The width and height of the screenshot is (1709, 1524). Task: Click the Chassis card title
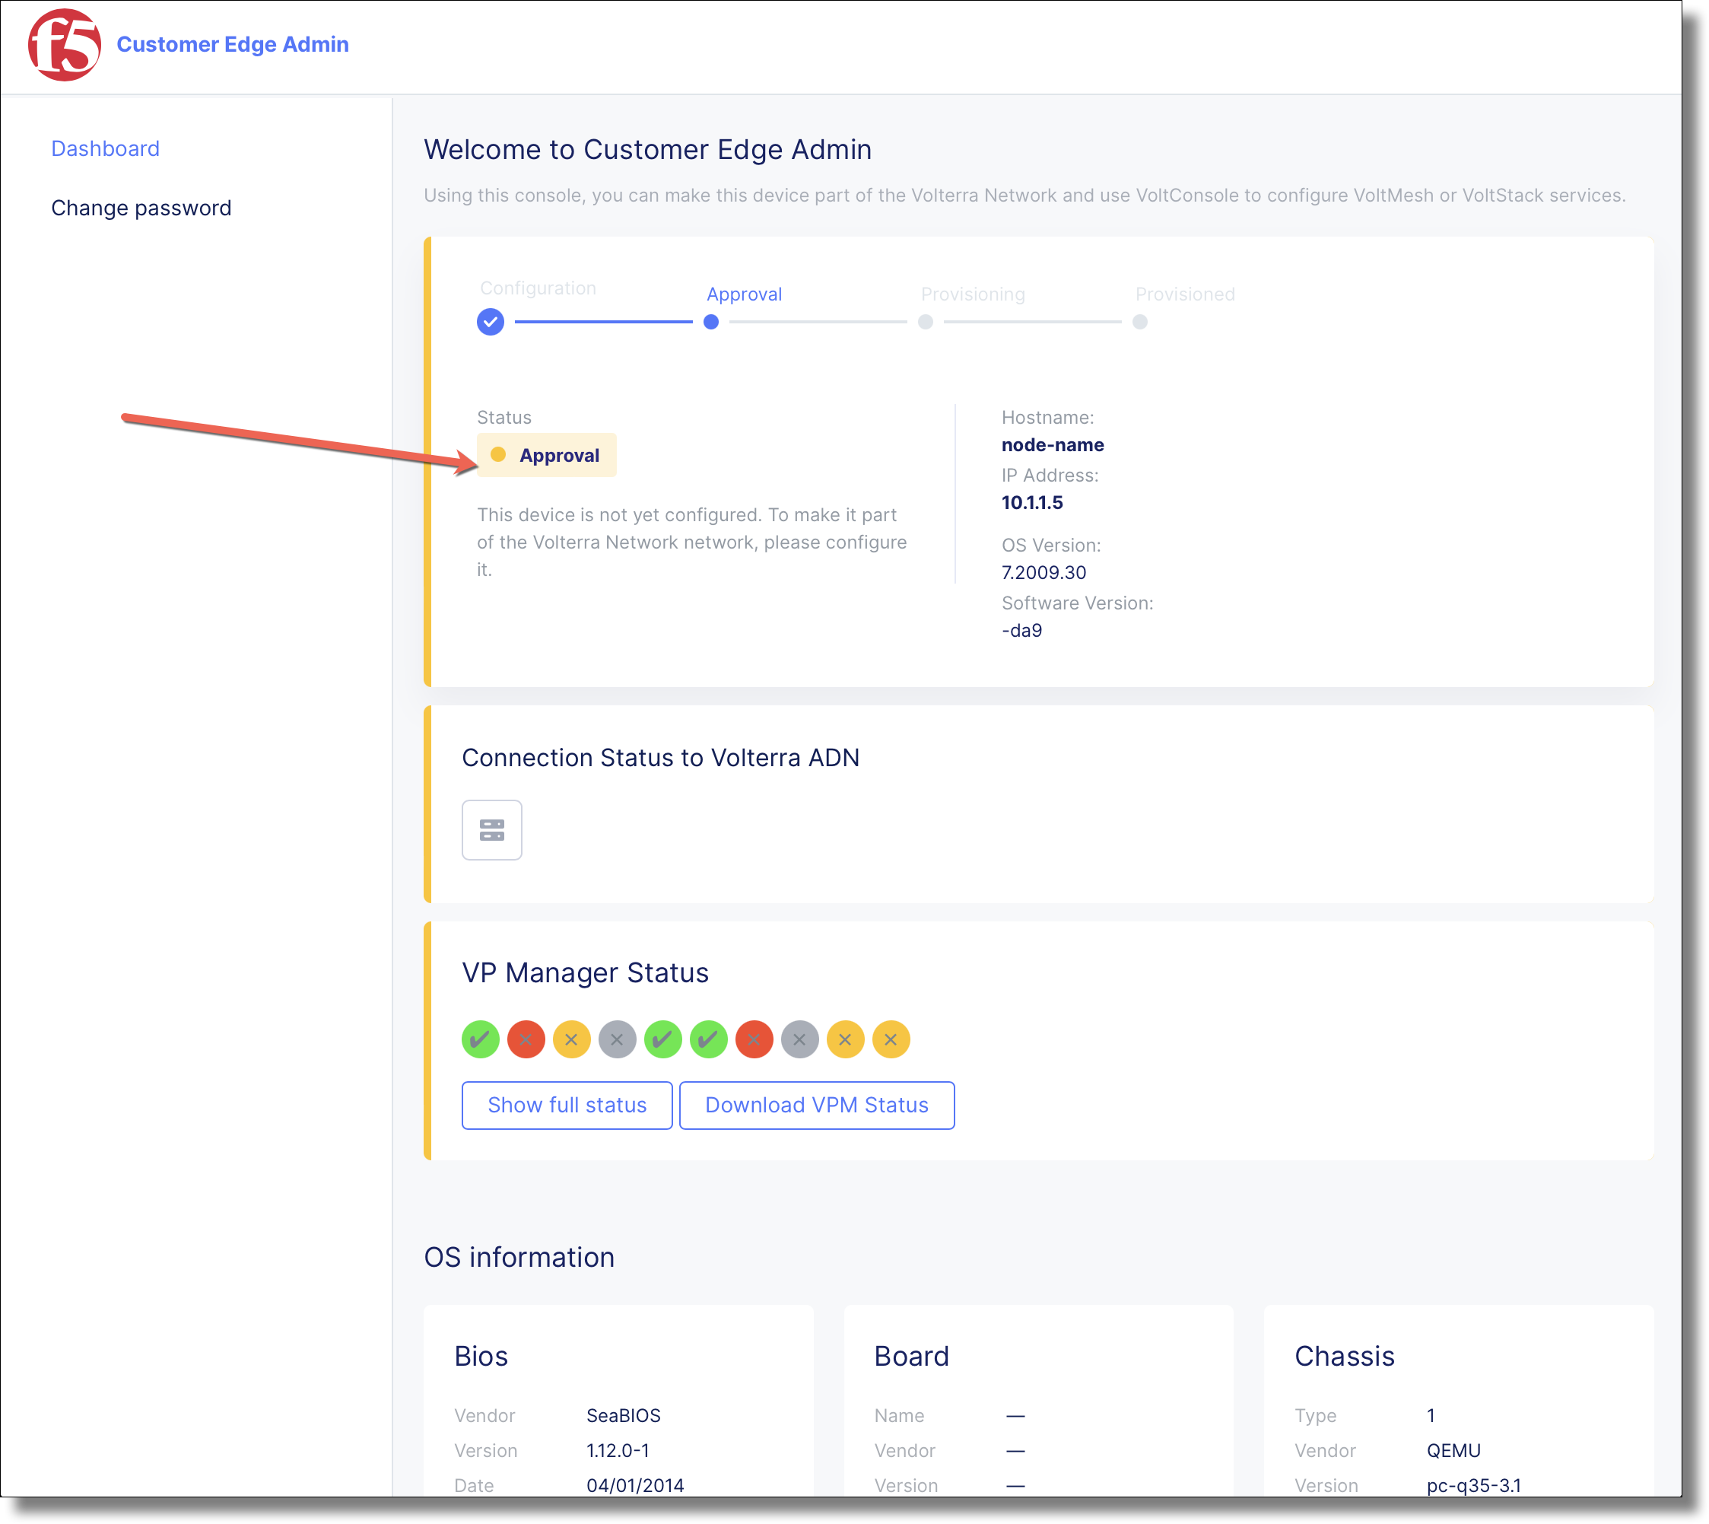[1344, 1356]
